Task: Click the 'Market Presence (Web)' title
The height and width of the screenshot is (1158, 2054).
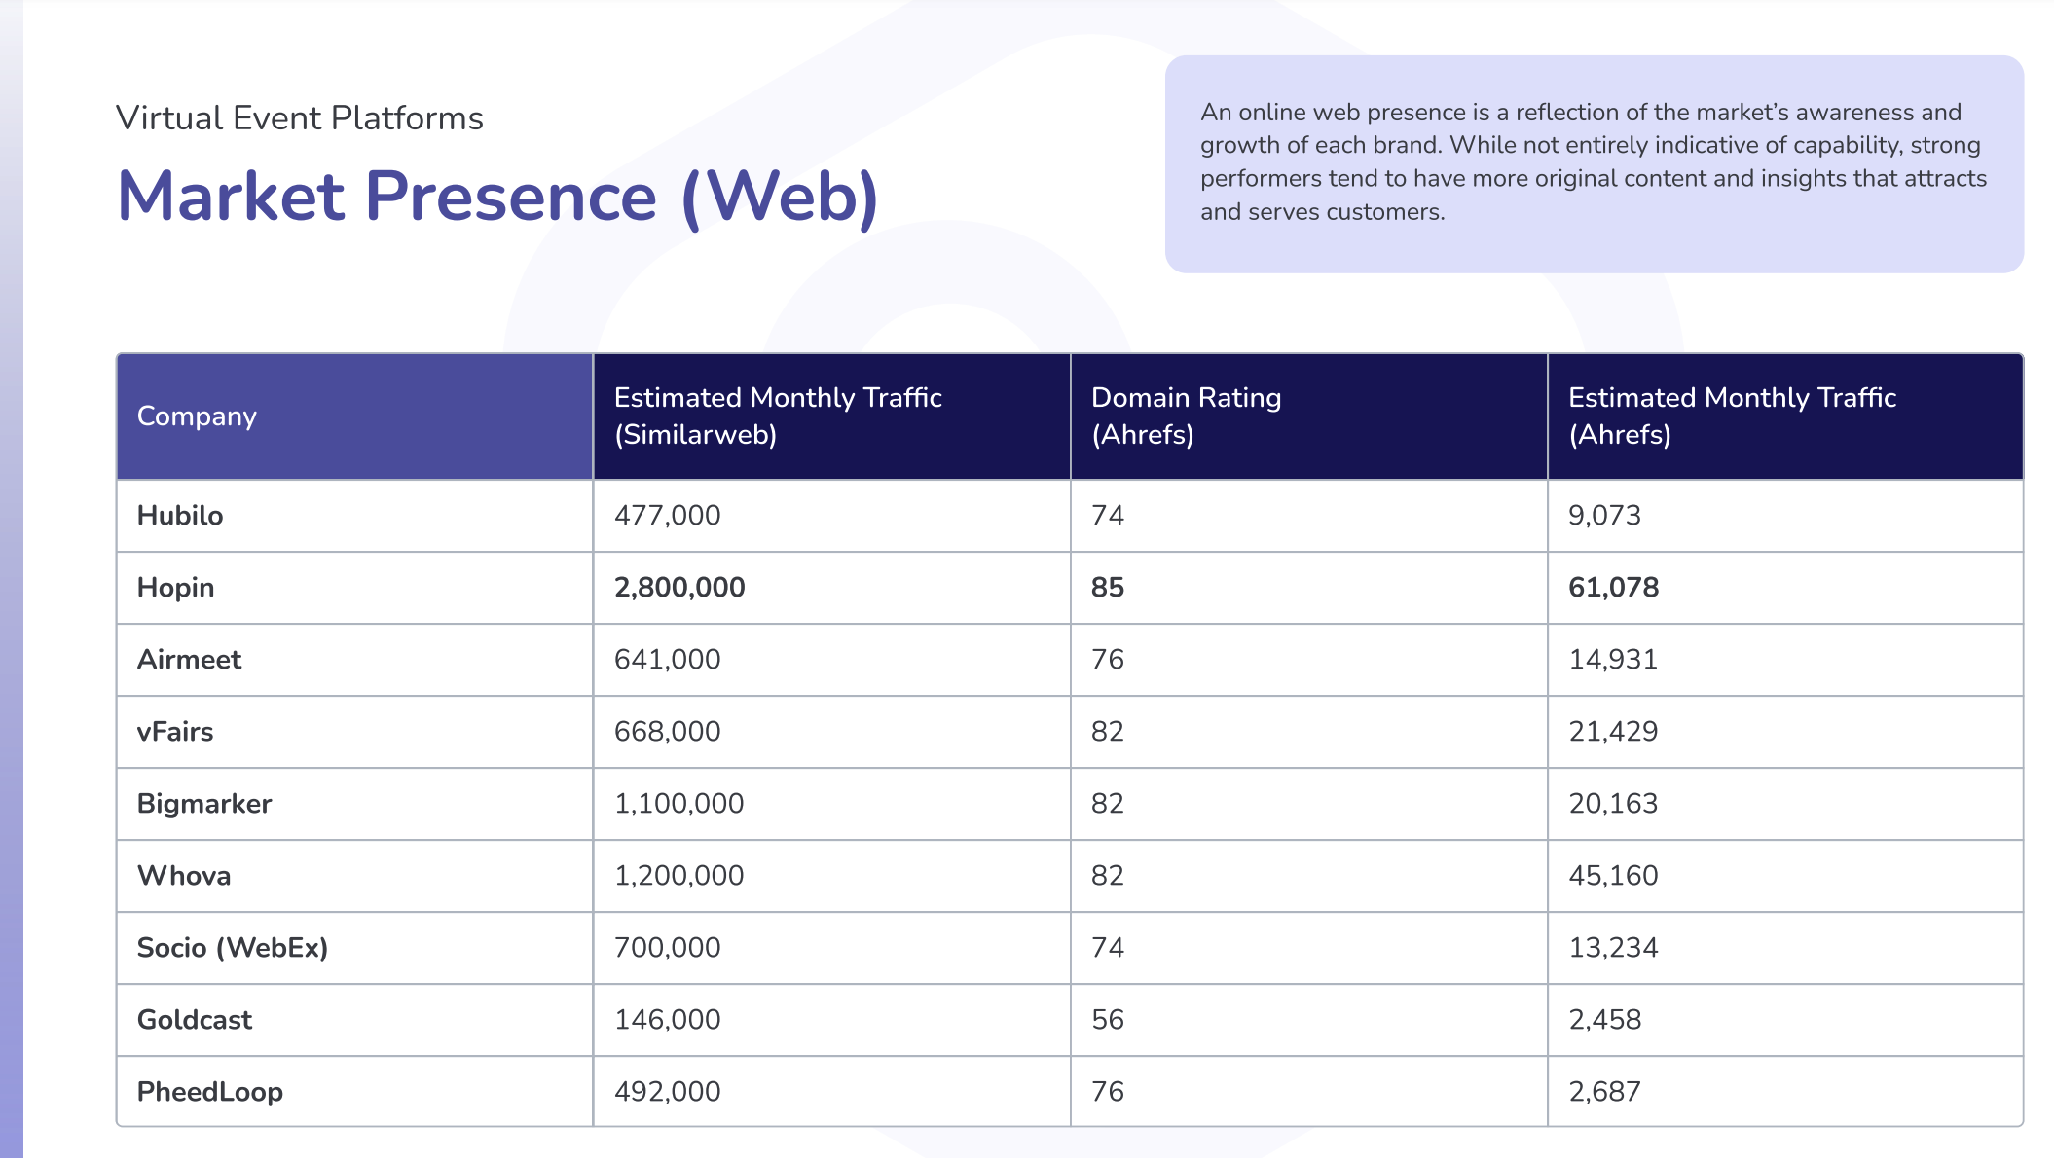Action: (497, 198)
